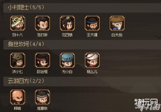Select the 庖春秋 character portrait
The image size is (161, 112).
click(42, 97)
